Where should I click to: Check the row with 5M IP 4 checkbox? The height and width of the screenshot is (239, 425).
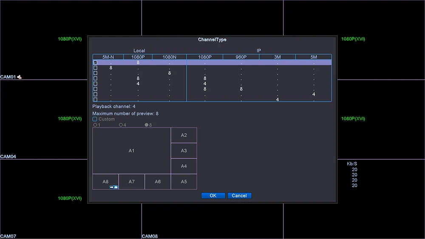pyautogui.click(x=95, y=94)
